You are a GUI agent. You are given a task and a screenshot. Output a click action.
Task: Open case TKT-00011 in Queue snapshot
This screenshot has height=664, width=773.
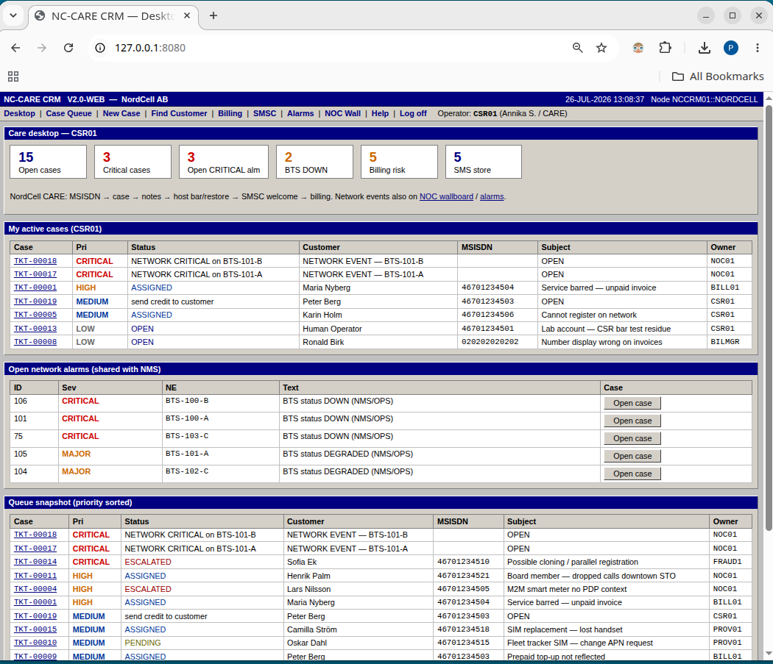pos(35,576)
